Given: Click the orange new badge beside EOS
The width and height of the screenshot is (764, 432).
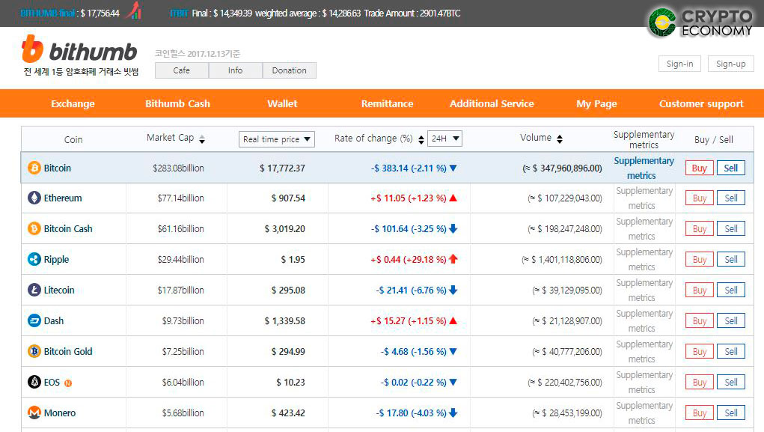Looking at the screenshot, I should pos(68,383).
